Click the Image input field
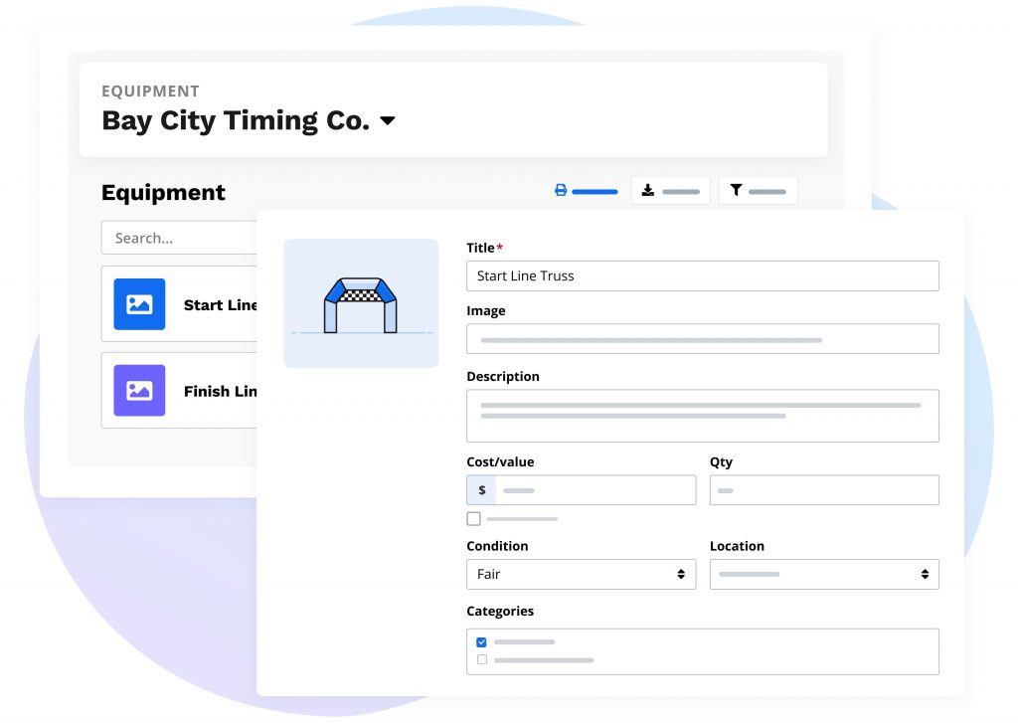Viewport: 1018px width, 723px height. coord(702,339)
